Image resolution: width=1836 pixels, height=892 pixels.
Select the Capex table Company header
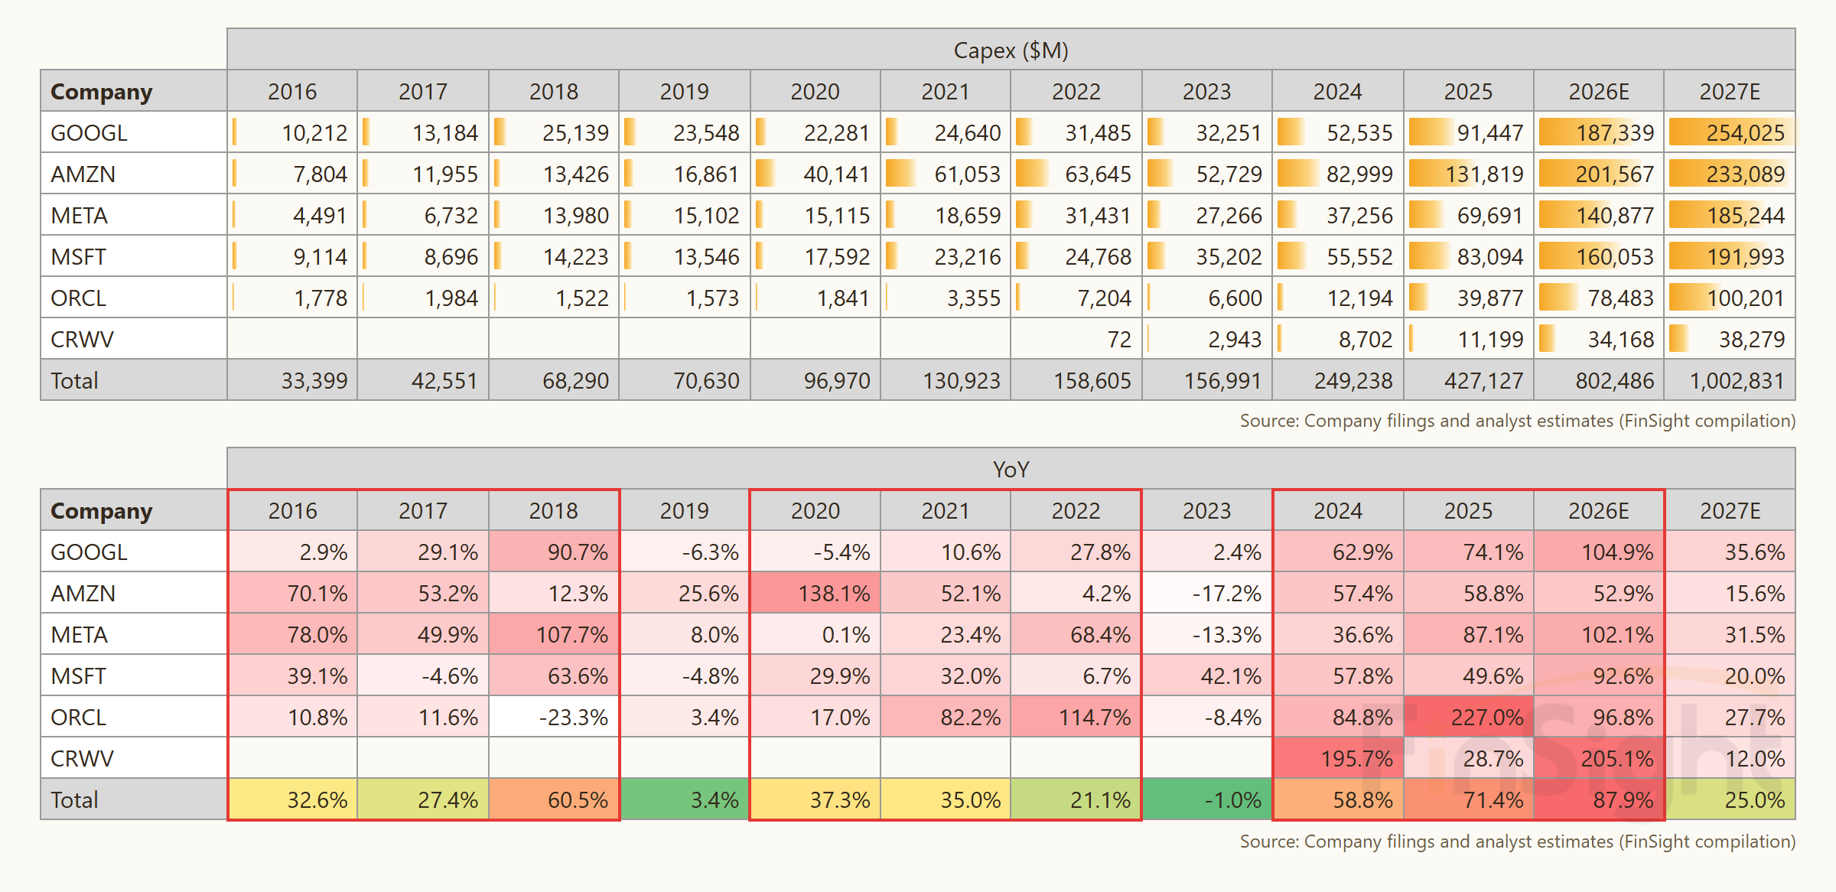tap(134, 91)
